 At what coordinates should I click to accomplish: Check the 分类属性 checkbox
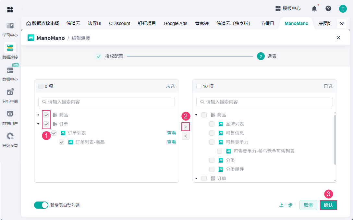coord(212,169)
